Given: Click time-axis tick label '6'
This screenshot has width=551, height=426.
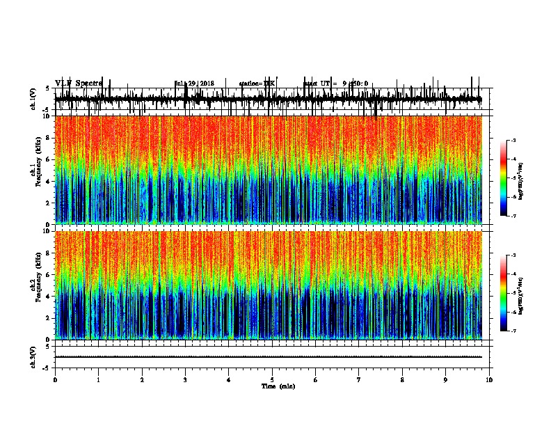Looking at the screenshot, I should [x=316, y=380].
